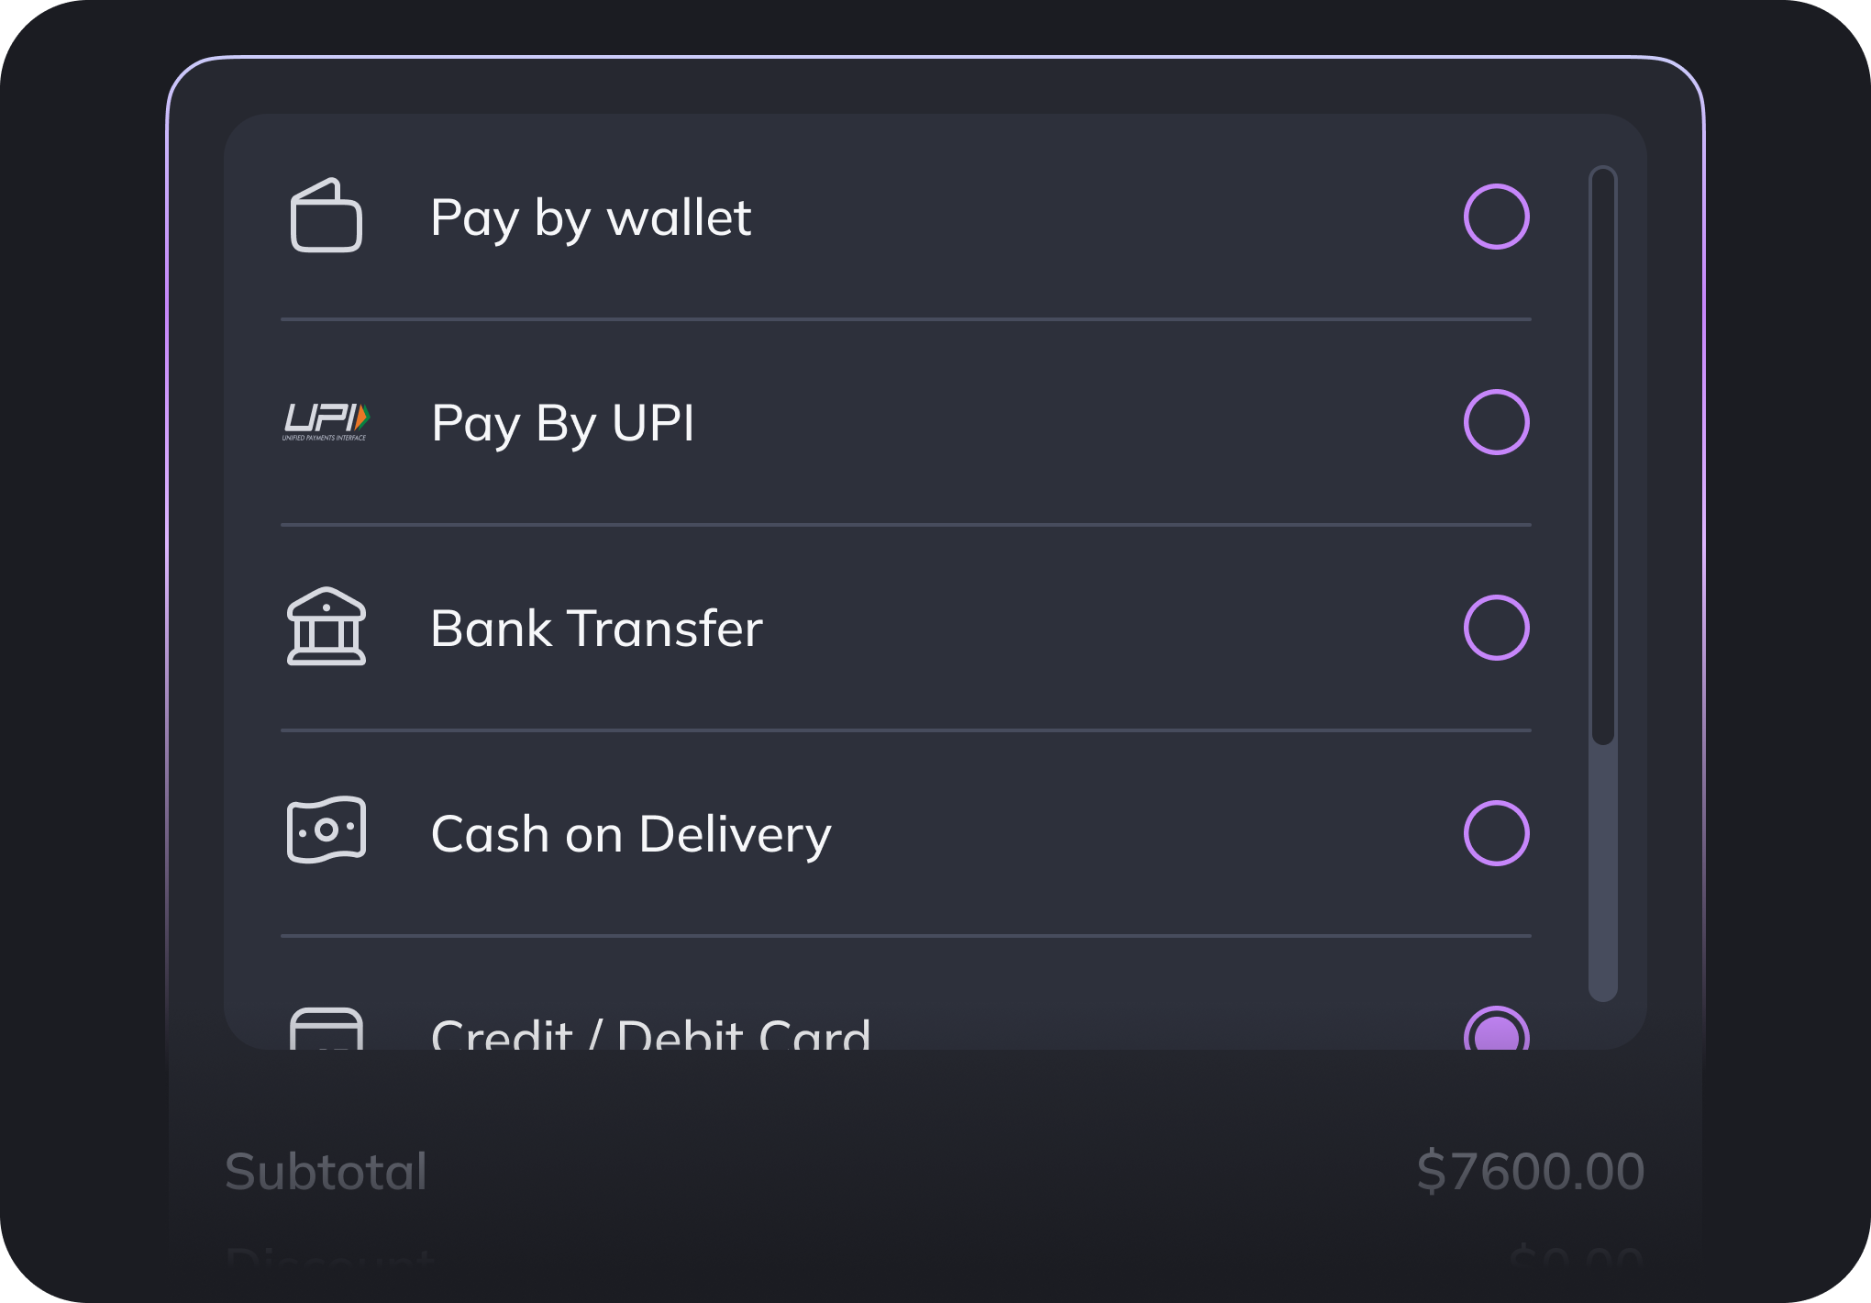
Task: Select the Pay by wallet radio button
Action: [x=1496, y=217]
